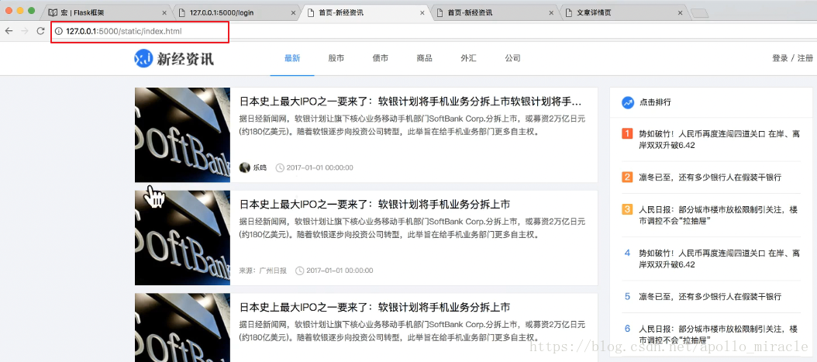This screenshot has height=362, width=817.
Task: Select the 股市 category
Action: pyautogui.click(x=336, y=58)
